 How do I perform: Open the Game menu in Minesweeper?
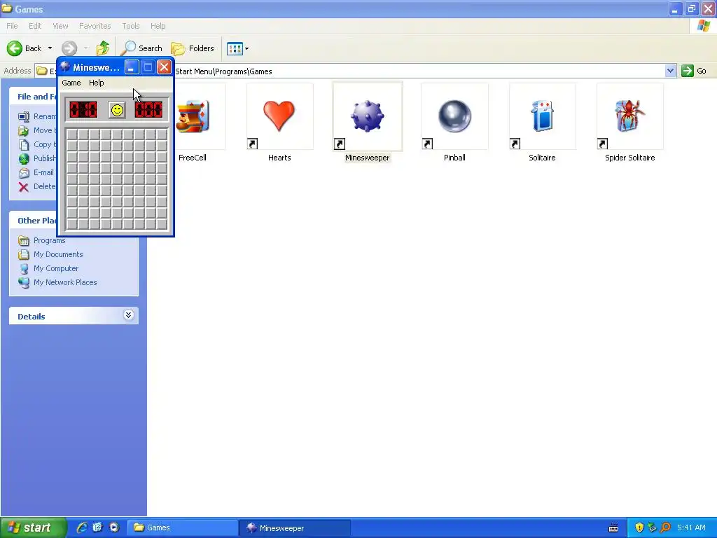tap(71, 83)
